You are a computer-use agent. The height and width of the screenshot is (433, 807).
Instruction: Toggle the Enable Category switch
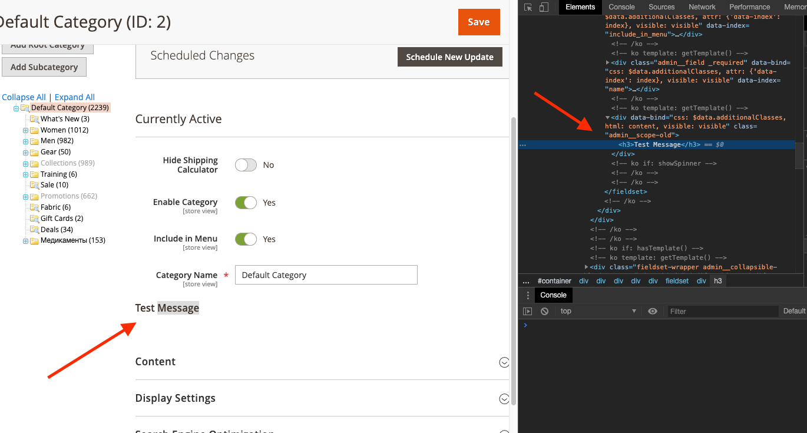[246, 203]
